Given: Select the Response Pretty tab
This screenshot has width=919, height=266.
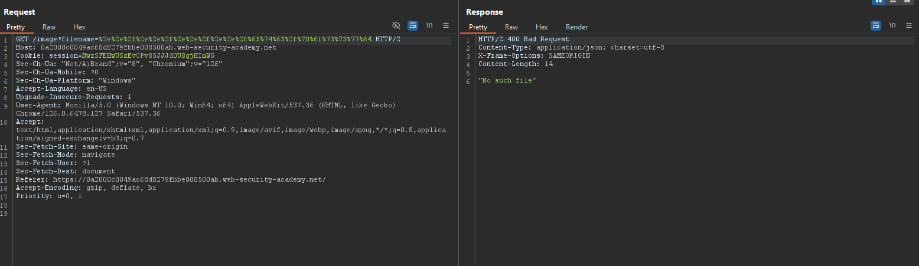Looking at the screenshot, I should (478, 27).
